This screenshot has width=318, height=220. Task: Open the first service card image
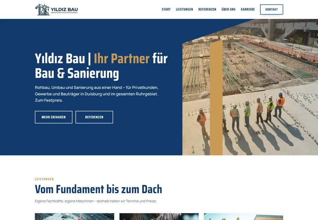click(x=74, y=216)
